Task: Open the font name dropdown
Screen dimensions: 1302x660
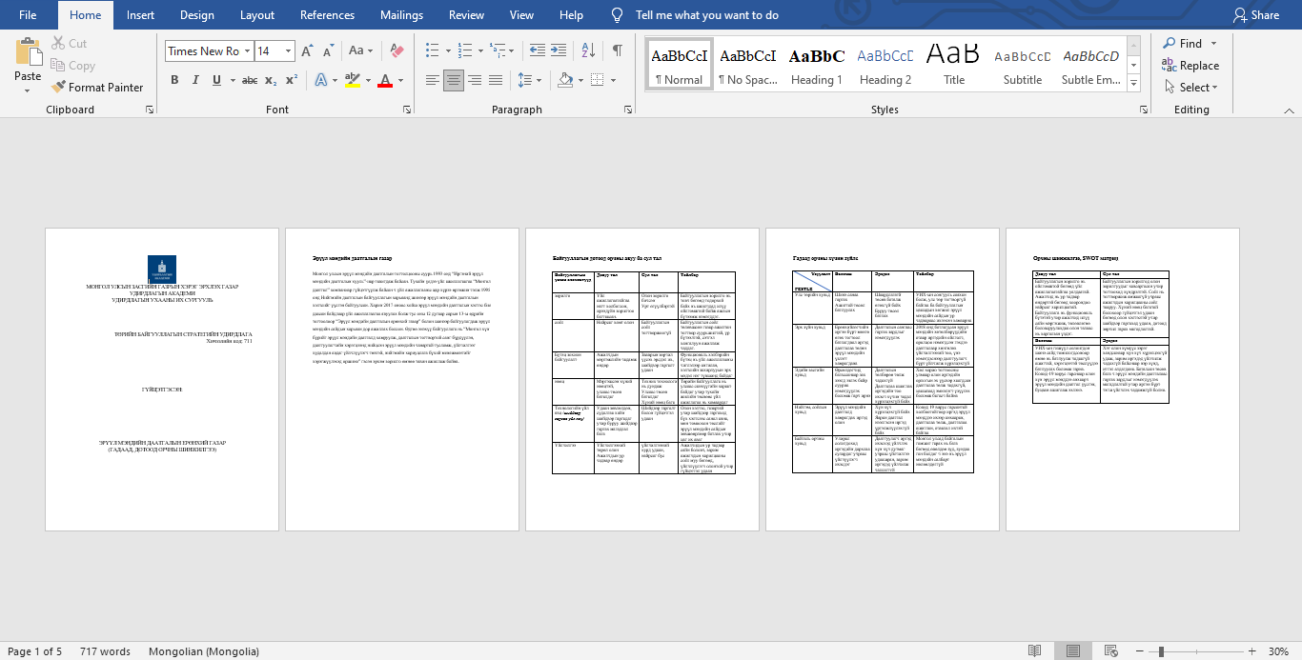Action: (x=248, y=51)
